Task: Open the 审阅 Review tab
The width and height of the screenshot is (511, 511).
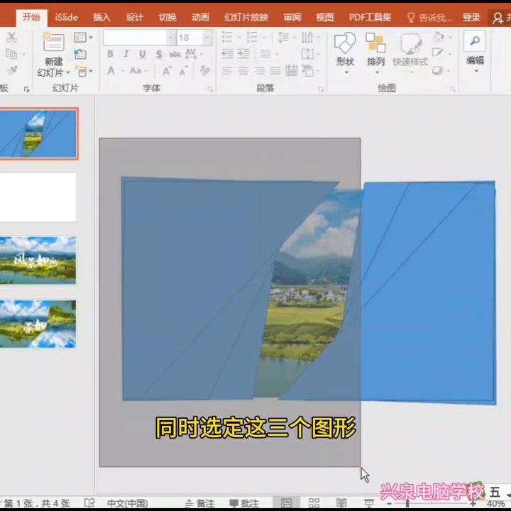Action: (x=292, y=17)
